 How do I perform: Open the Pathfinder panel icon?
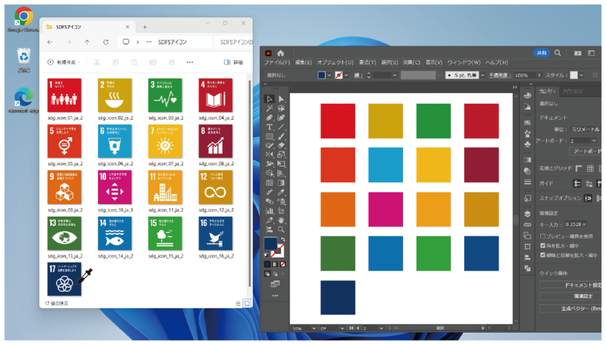click(x=527, y=267)
